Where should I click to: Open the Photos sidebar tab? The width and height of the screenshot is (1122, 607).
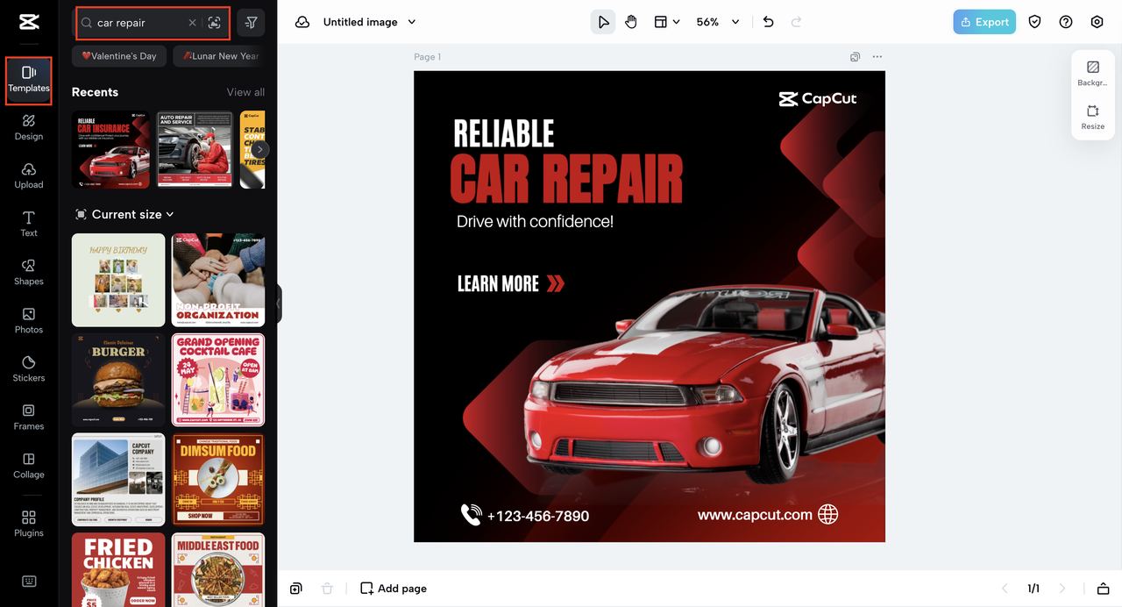pyautogui.click(x=29, y=320)
